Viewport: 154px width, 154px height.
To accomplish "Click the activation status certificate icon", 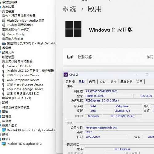I will 70,57.
